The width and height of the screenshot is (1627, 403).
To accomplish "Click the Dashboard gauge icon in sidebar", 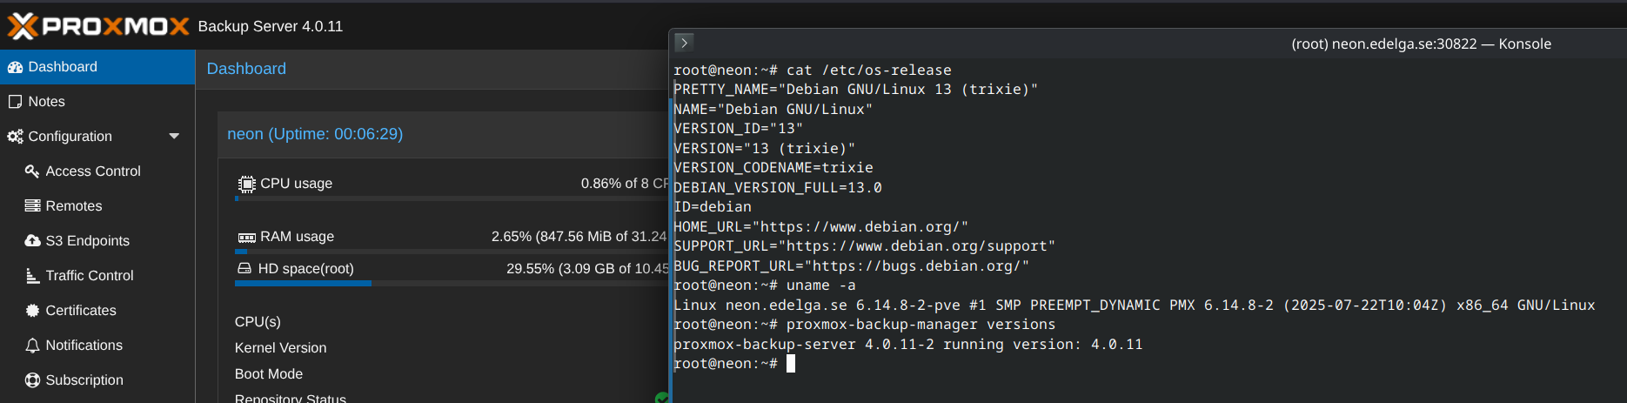I will click(x=15, y=67).
